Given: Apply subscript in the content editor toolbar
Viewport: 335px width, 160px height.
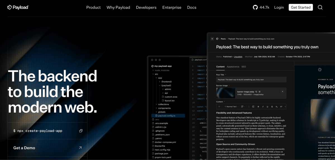Looking at the screenshot, I should click(277, 107).
